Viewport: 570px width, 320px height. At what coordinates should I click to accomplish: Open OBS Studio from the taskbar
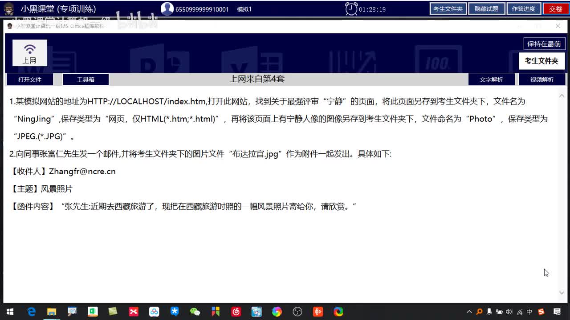point(297,312)
